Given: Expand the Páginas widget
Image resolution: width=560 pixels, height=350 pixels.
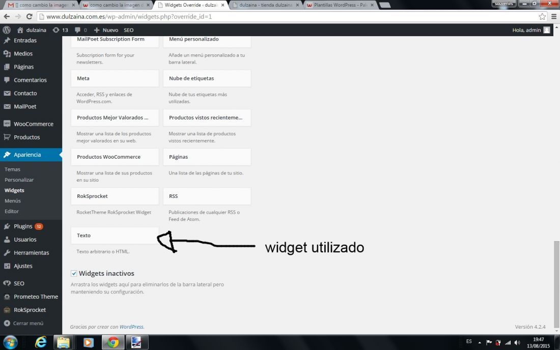Looking at the screenshot, I should click(x=207, y=157).
